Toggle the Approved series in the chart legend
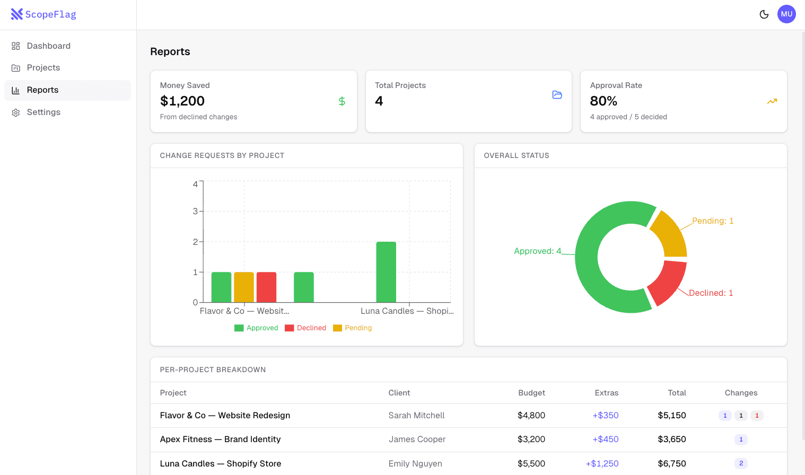 (x=256, y=328)
